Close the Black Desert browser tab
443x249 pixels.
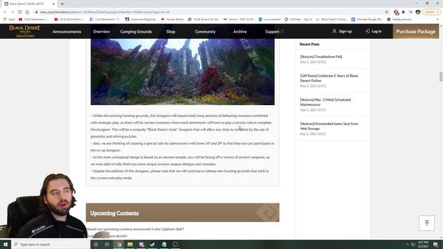(53, 4)
